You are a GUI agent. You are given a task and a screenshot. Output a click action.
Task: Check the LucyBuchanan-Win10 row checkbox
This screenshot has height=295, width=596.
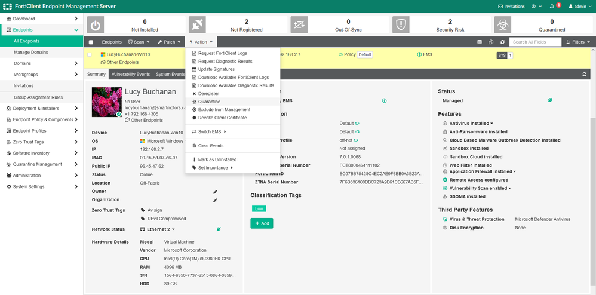(90, 55)
